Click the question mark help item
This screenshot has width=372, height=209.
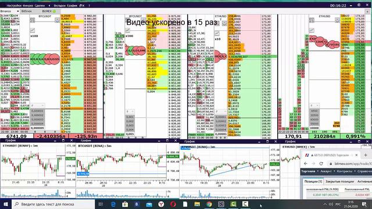[90, 5]
